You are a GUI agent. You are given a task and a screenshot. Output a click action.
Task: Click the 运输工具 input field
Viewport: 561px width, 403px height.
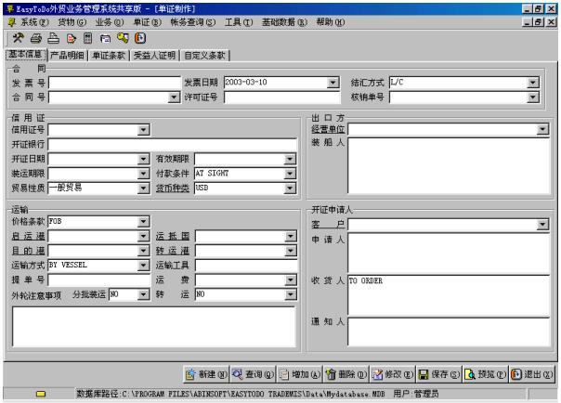(x=246, y=266)
